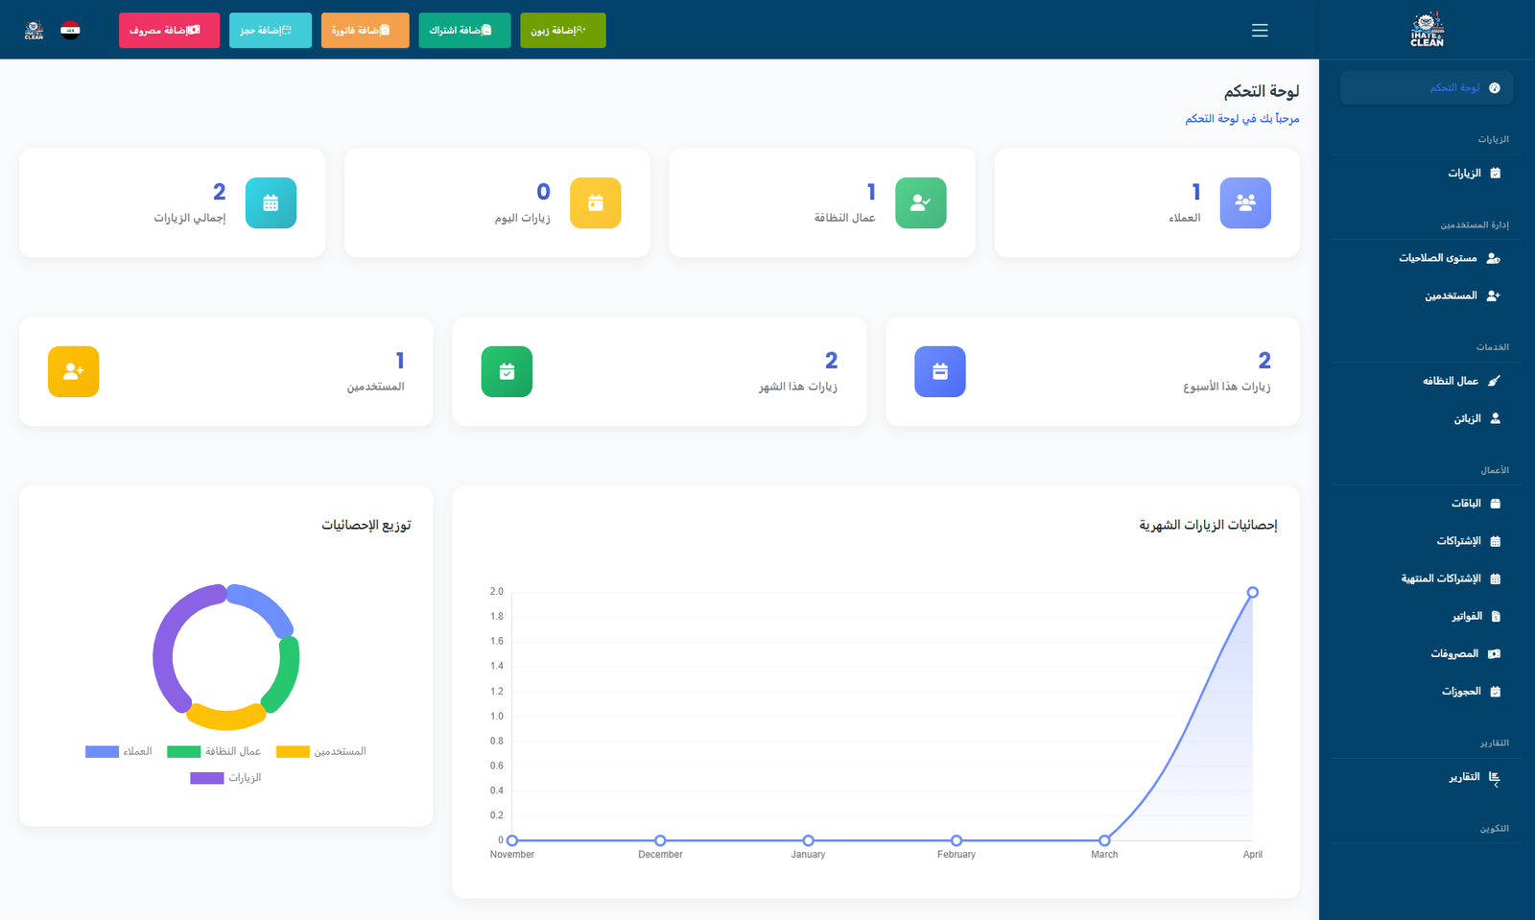Select the التقارير reports icon

(x=1495, y=777)
